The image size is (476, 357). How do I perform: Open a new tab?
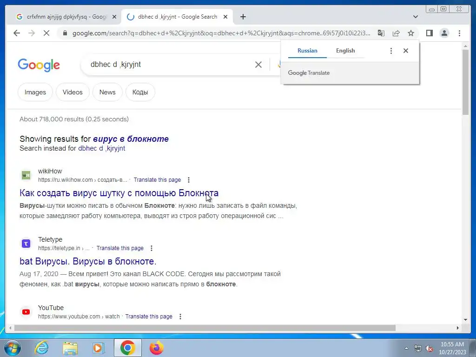point(243,17)
